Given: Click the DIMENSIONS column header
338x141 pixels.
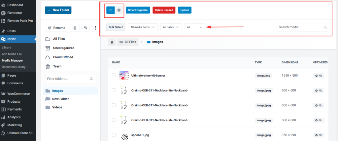Looking at the screenshot, I should pyautogui.click(x=290, y=62).
